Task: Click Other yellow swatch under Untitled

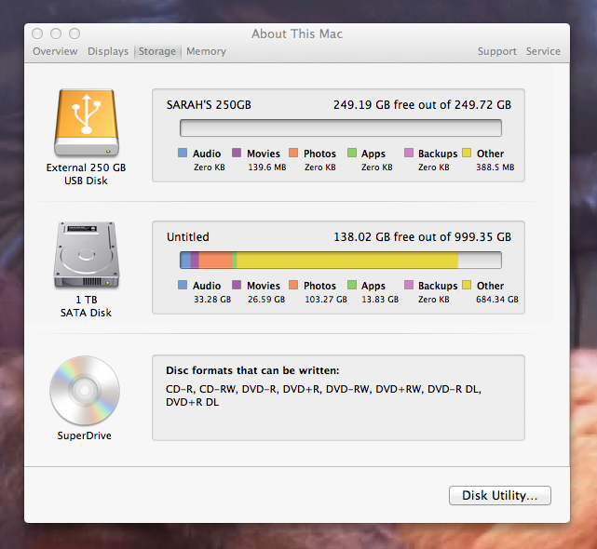Action: (x=467, y=285)
